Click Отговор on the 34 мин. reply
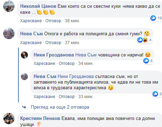 click(66, 64)
